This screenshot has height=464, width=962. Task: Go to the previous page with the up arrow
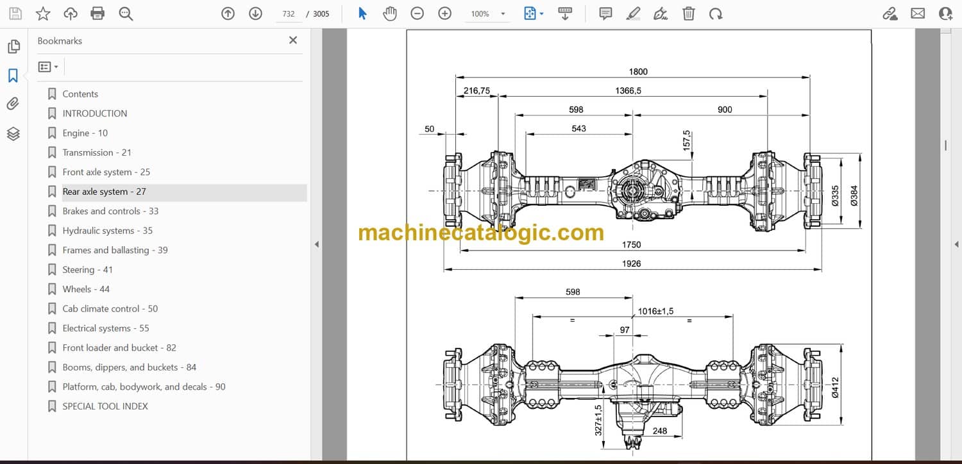(228, 13)
